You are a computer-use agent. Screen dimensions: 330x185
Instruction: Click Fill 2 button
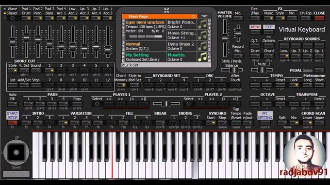click(123, 123)
